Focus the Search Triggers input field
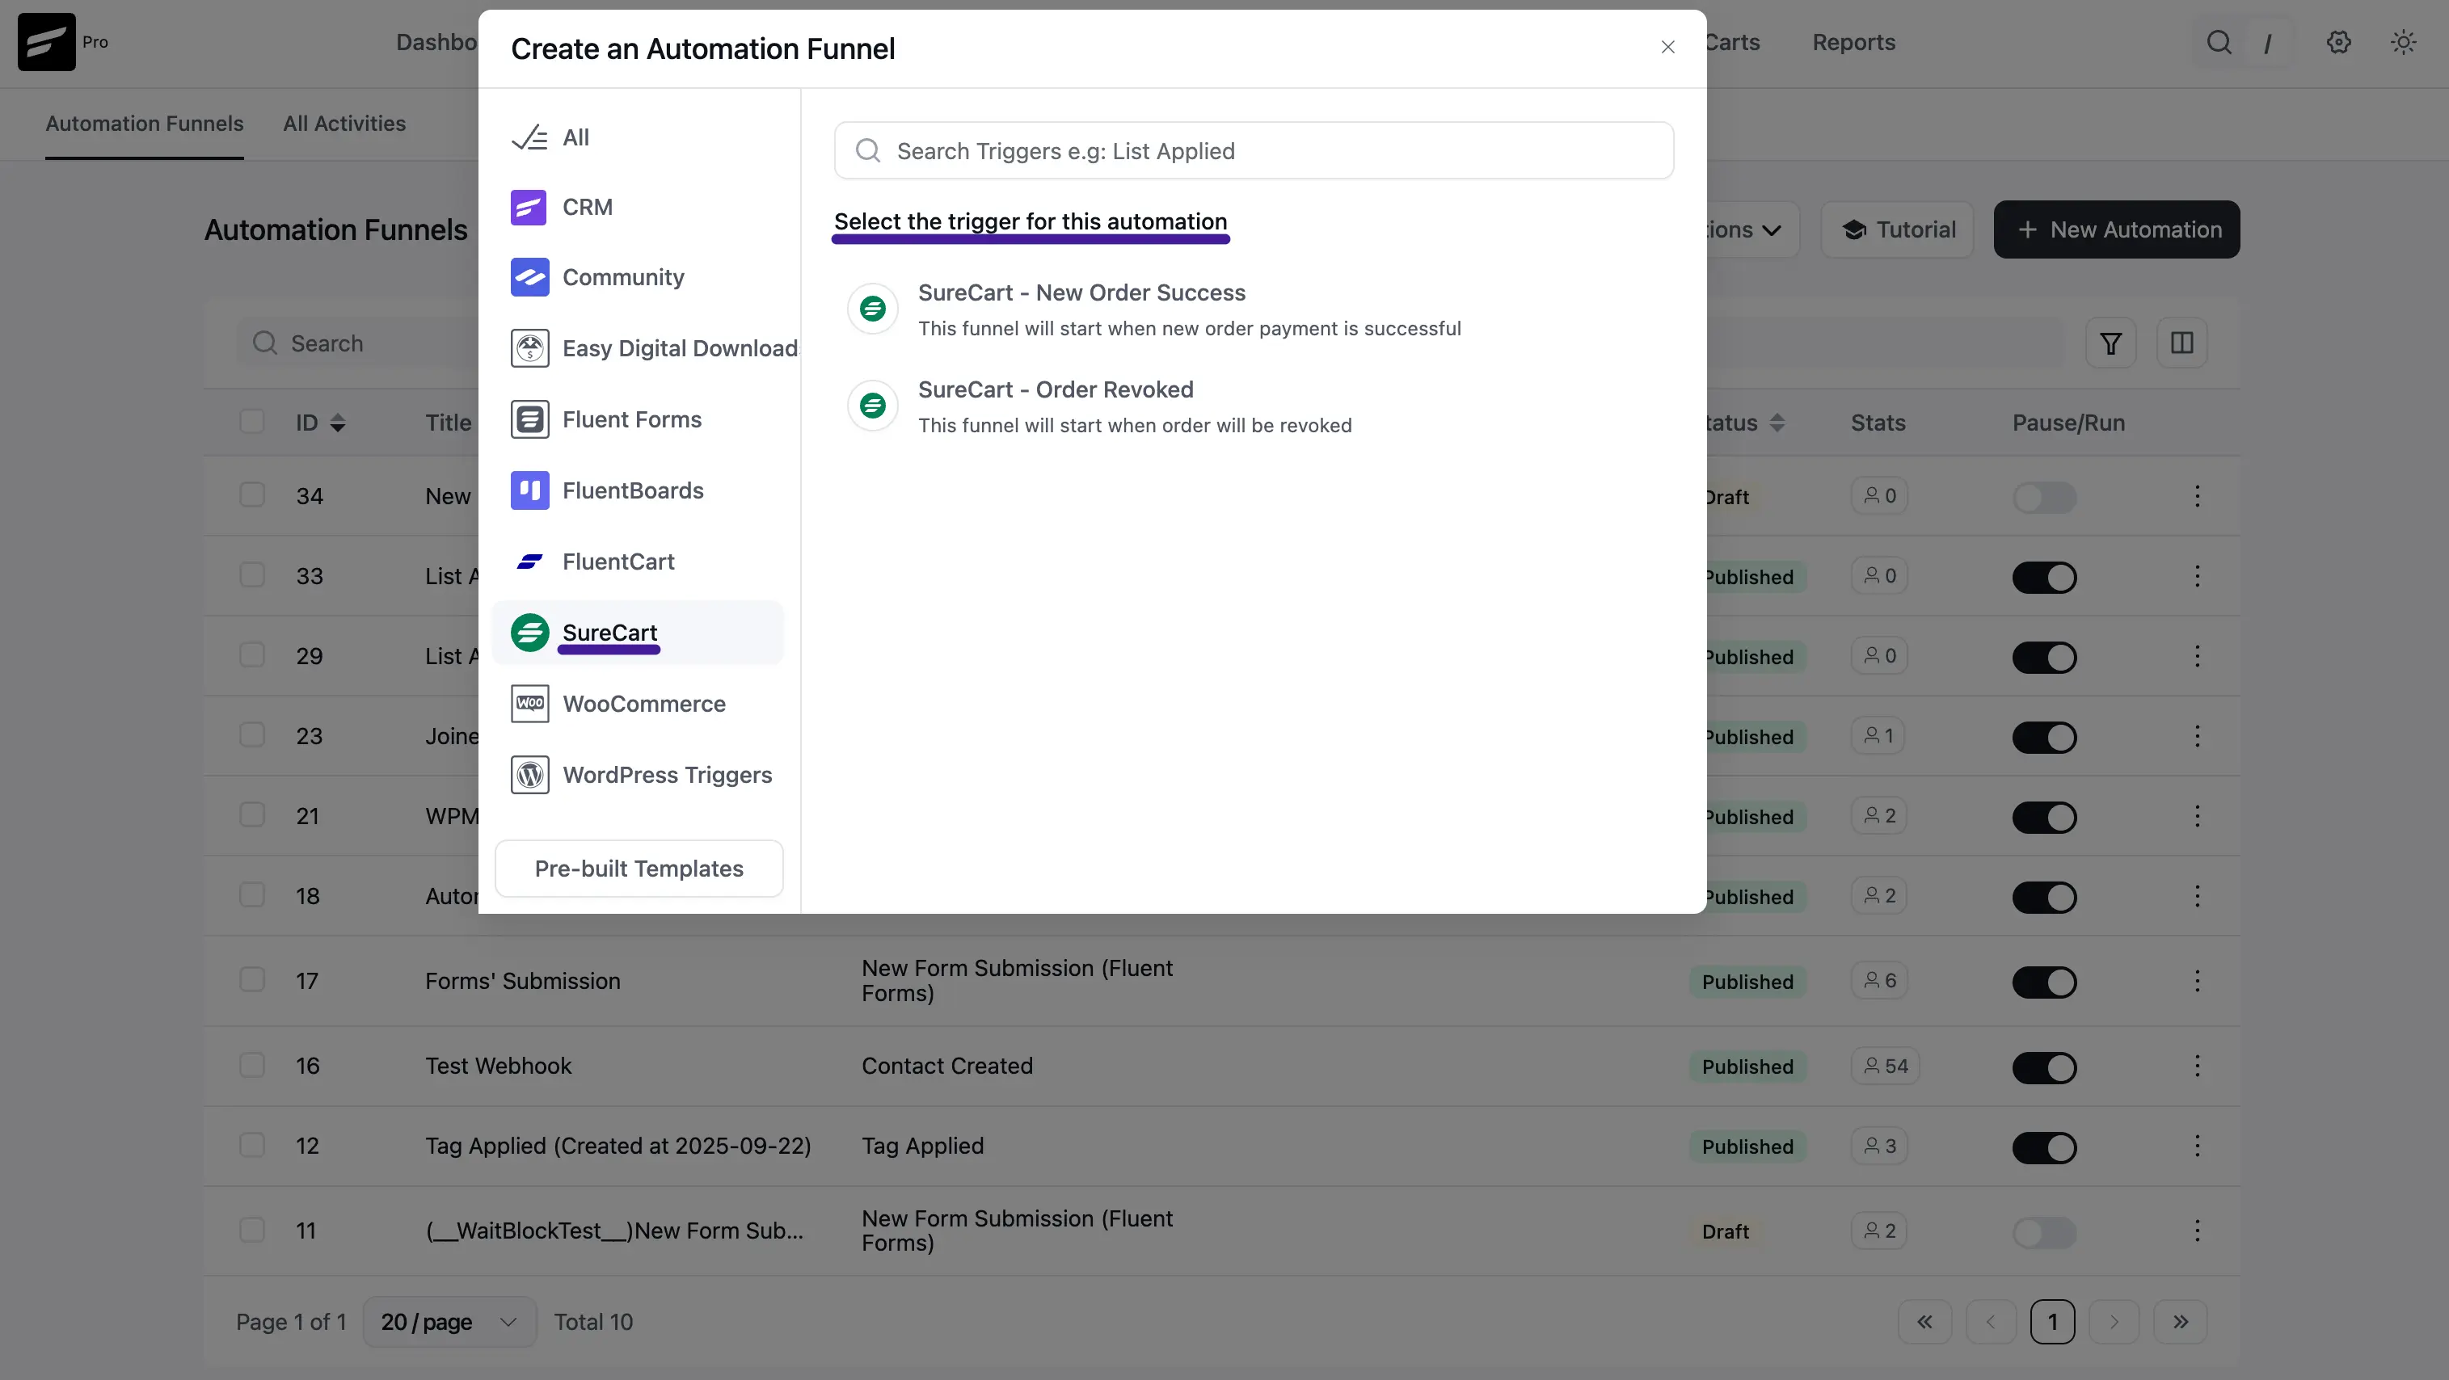 (x=1254, y=151)
